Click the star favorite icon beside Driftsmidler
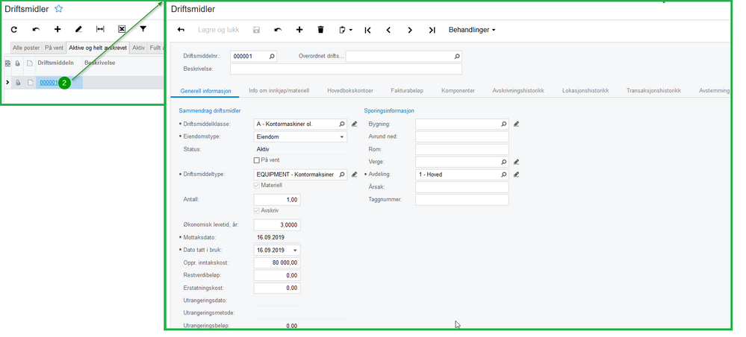This screenshot has height=337, width=746. click(x=58, y=8)
